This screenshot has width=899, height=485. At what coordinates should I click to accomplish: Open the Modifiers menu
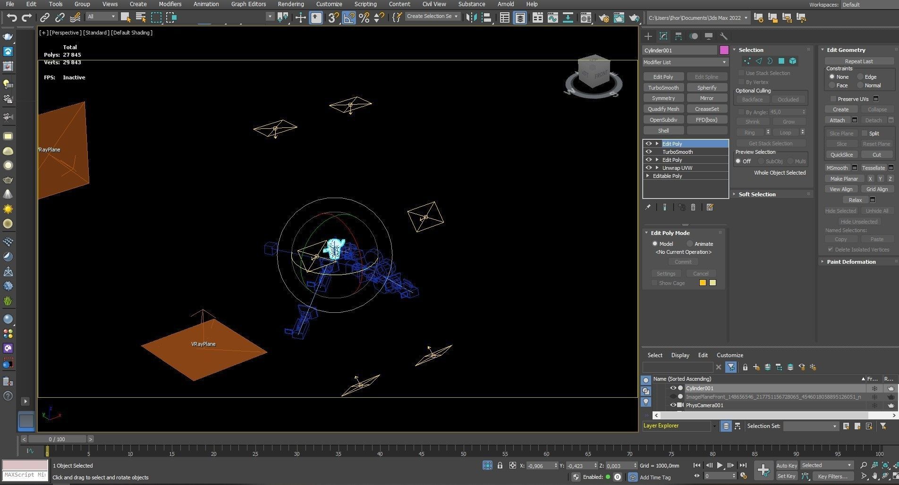pos(170,4)
